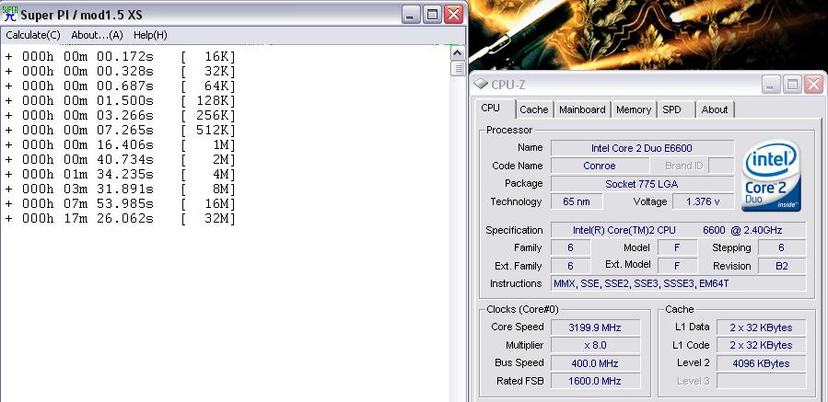828x402 pixels.
Task: Click the empty Brand ID field
Action: click(721, 166)
